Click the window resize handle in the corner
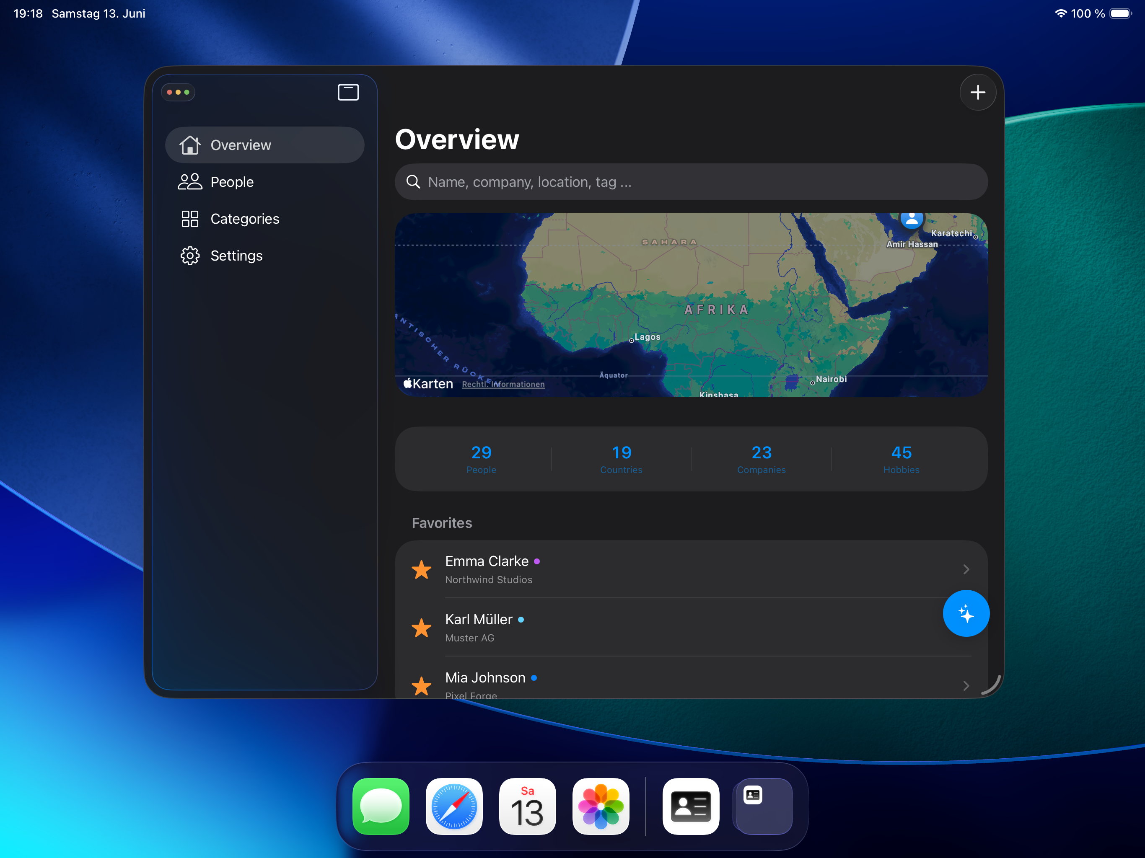 point(991,685)
